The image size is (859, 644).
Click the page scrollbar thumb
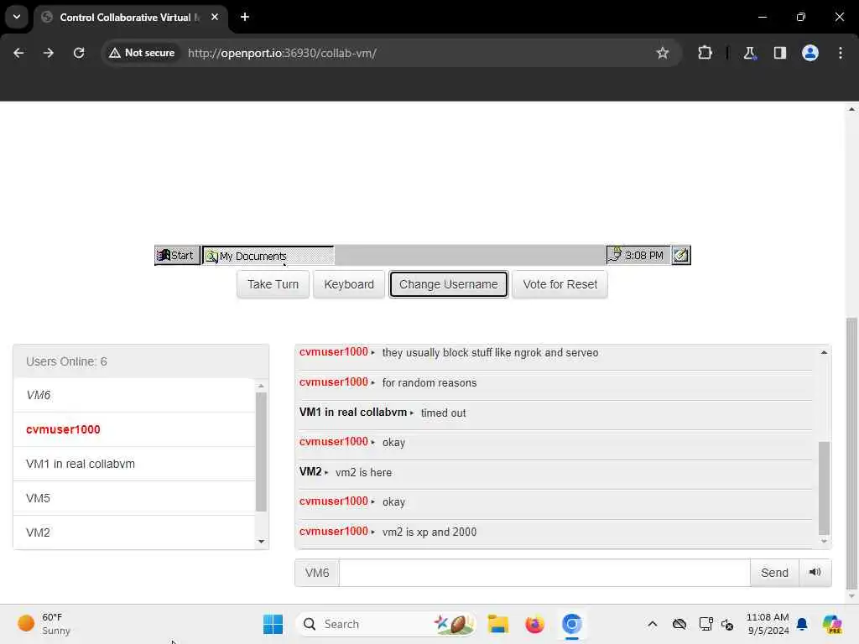coord(851,454)
